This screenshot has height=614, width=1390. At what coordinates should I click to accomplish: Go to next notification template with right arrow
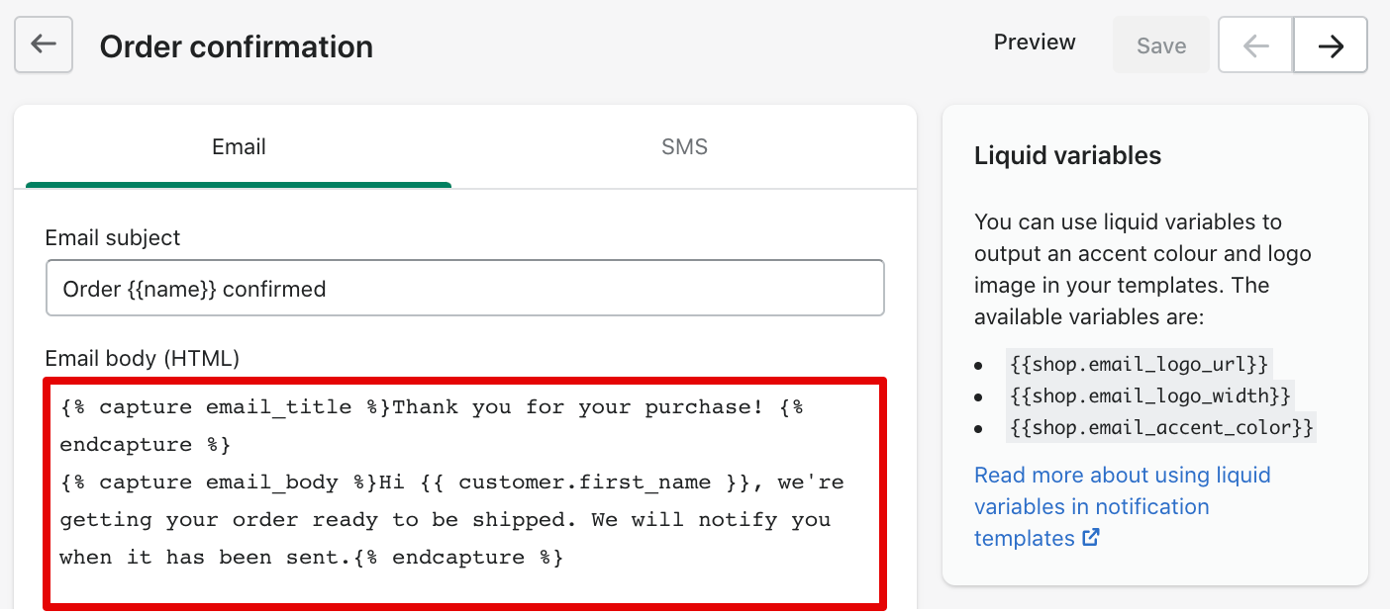[1331, 45]
